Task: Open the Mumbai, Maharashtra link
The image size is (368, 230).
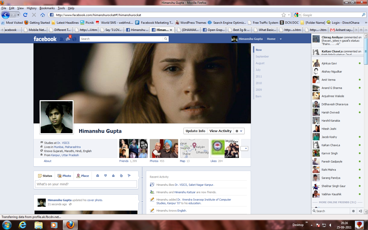Action: pyautogui.click(x=67, y=147)
